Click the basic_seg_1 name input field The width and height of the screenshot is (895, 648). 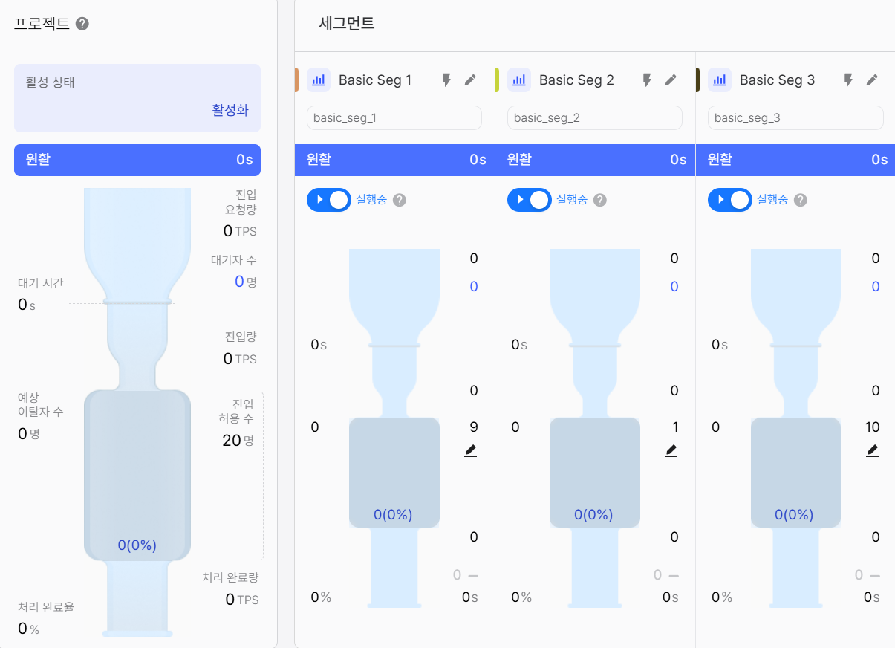(394, 117)
